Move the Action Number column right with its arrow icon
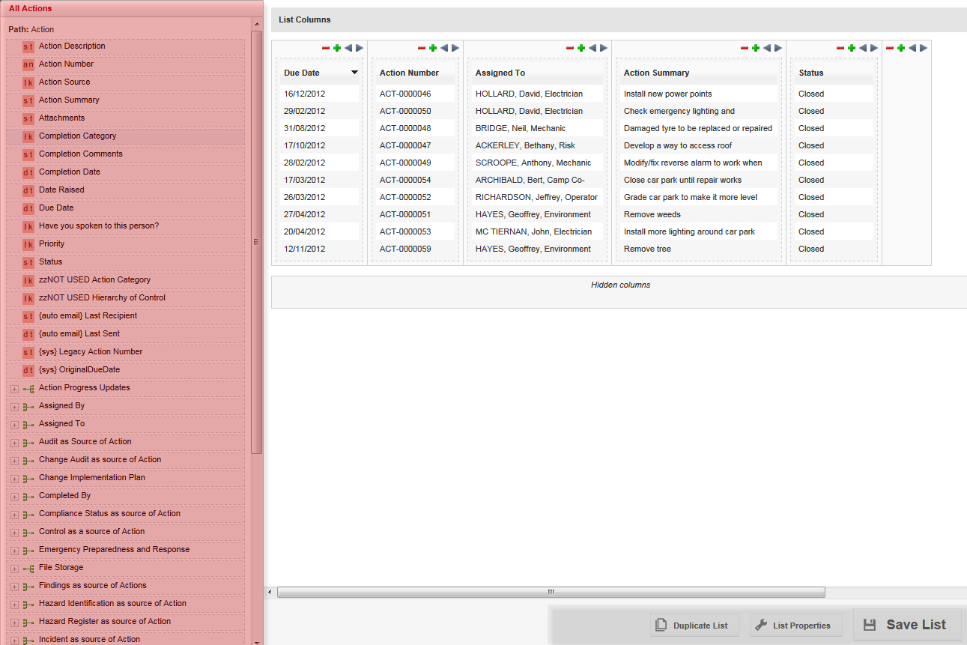 coord(454,47)
